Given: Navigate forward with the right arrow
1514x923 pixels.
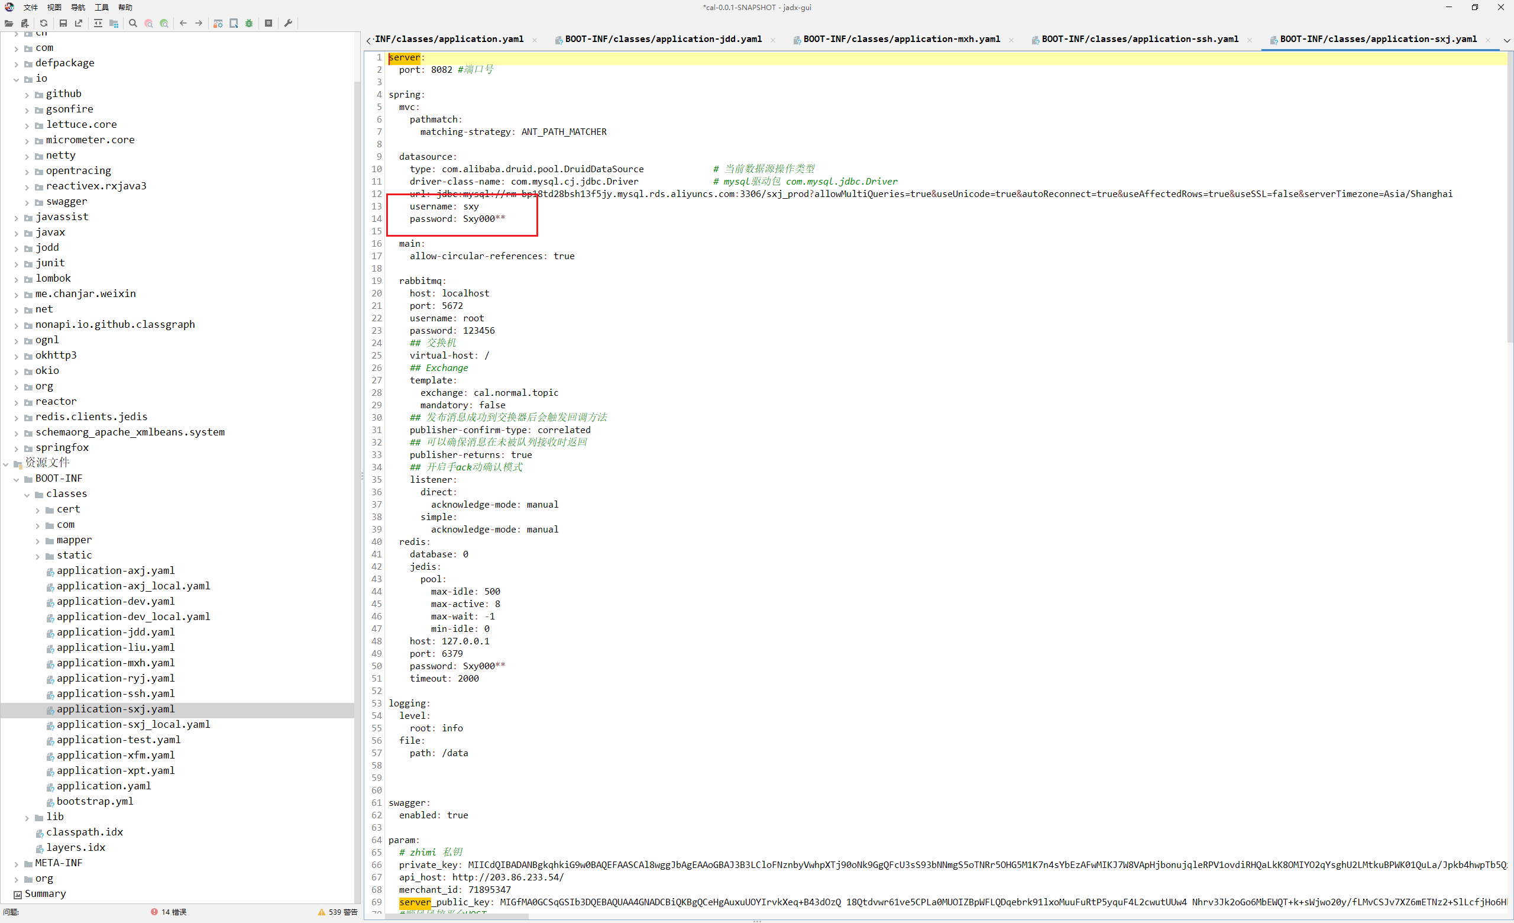Looking at the screenshot, I should tap(199, 23).
